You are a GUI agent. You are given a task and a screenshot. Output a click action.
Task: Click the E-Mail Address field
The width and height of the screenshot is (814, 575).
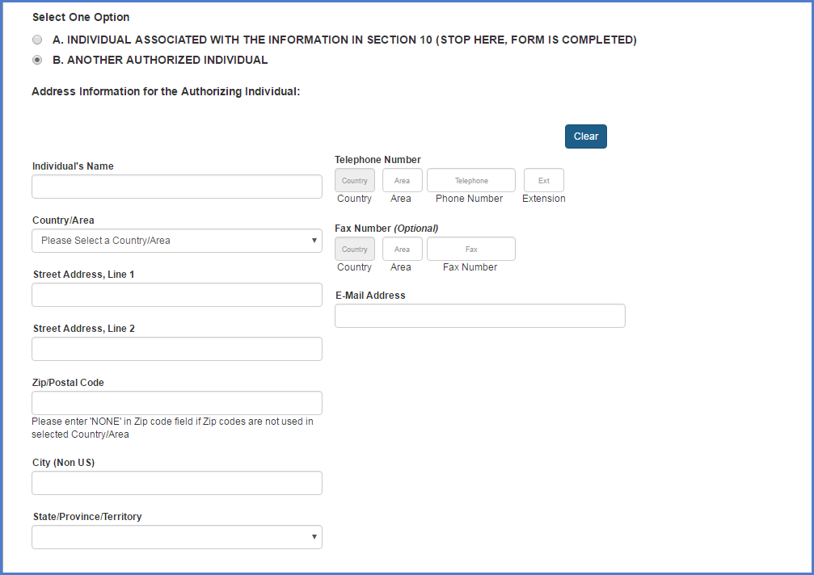tap(479, 316)
